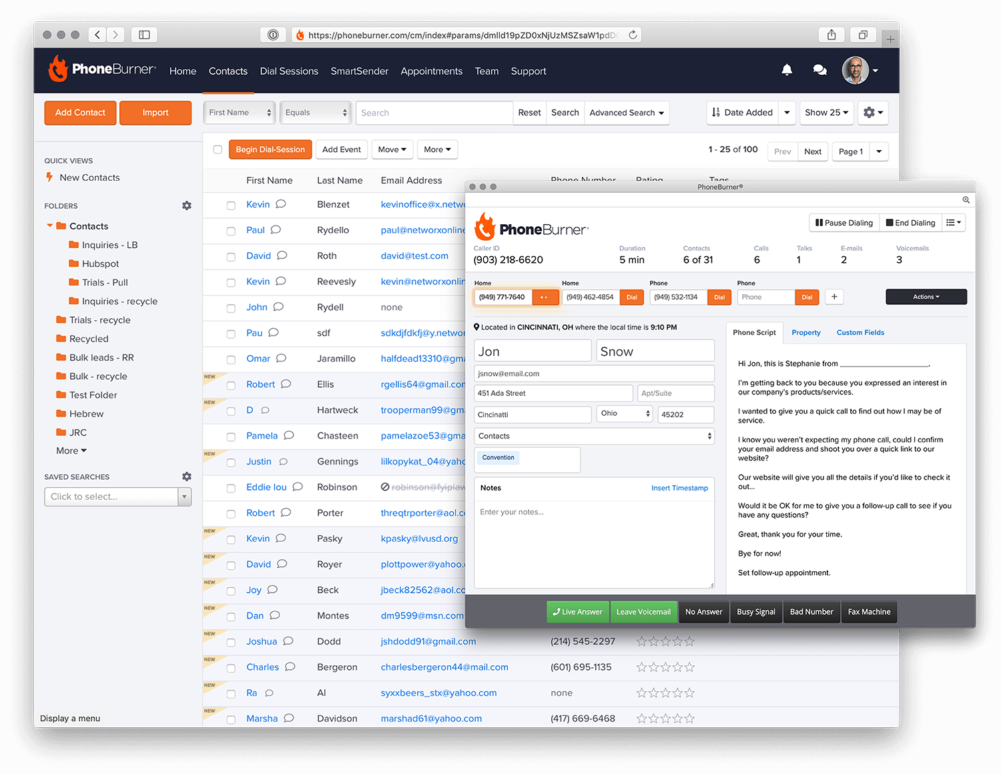Click Insert Timestamp link
This screenshot has height=774, width=1001.
679,488
